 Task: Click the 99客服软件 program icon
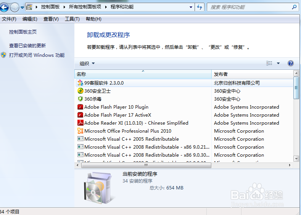click(x=80, y=83)
